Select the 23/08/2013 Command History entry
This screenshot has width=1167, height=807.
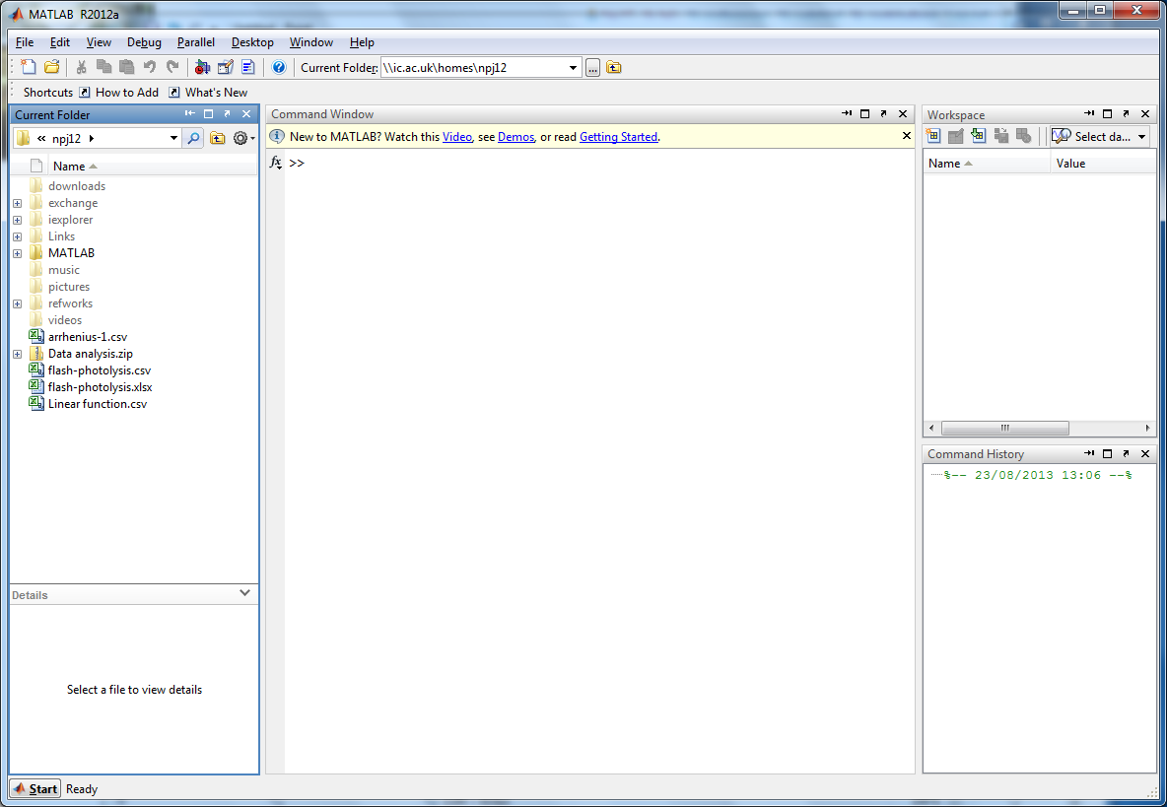pyautogui.click(x=1038, y=475)
